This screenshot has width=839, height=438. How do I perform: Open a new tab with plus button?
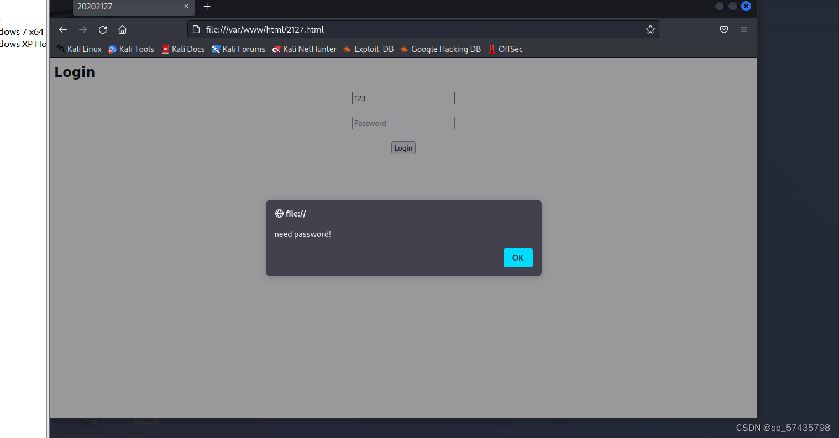click(207, 7)
